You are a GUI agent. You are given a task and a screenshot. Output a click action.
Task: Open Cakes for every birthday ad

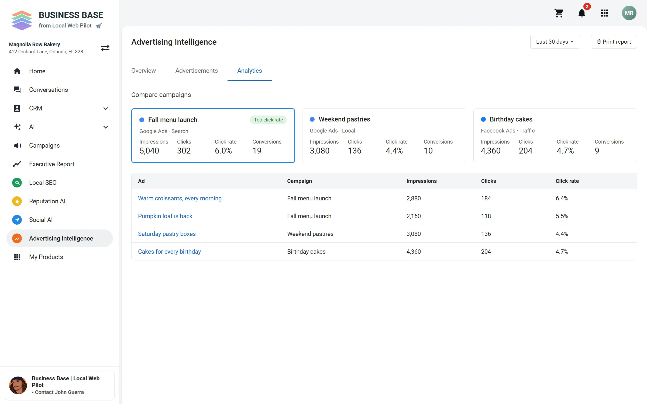(169, 252)
